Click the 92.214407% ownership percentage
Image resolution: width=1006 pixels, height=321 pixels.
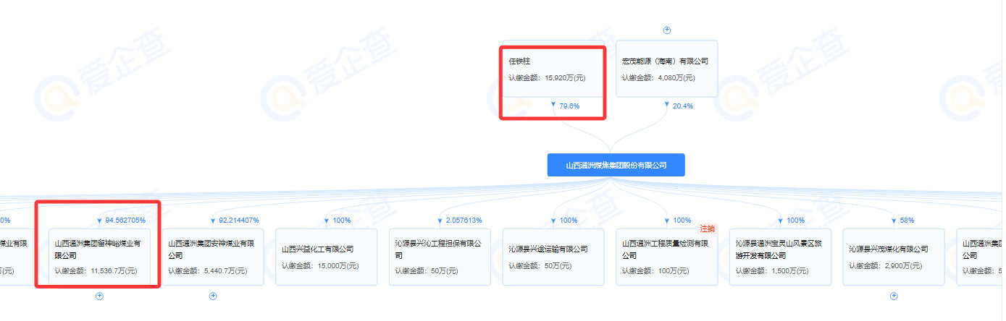click(x=239, y=220)
